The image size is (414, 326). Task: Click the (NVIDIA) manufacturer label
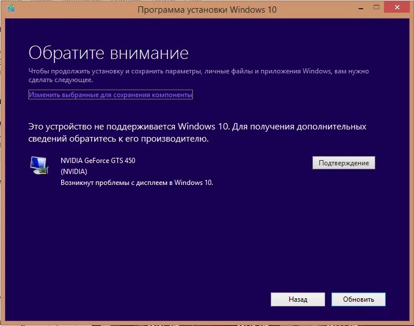74,172
